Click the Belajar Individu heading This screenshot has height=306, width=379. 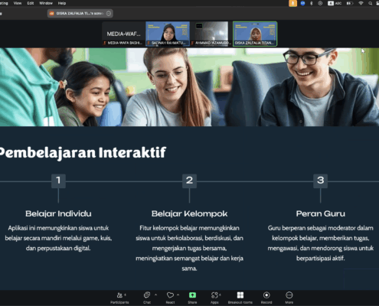coord(58,213)
